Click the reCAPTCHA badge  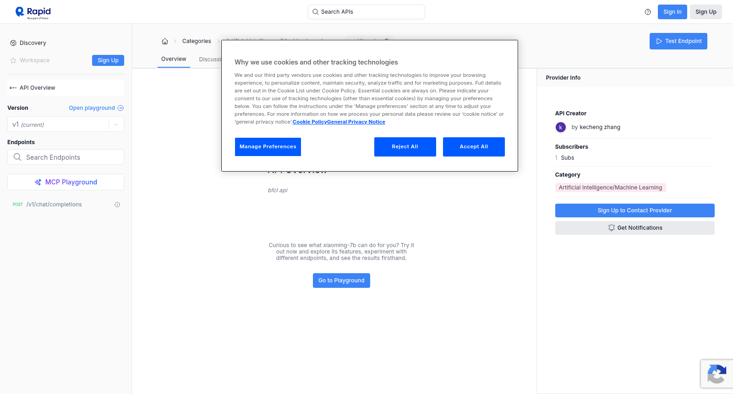coord(717,374)
